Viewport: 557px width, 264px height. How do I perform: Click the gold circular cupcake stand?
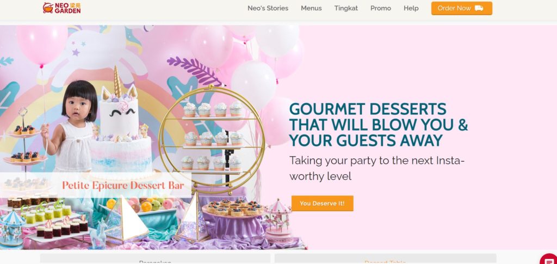212,140
